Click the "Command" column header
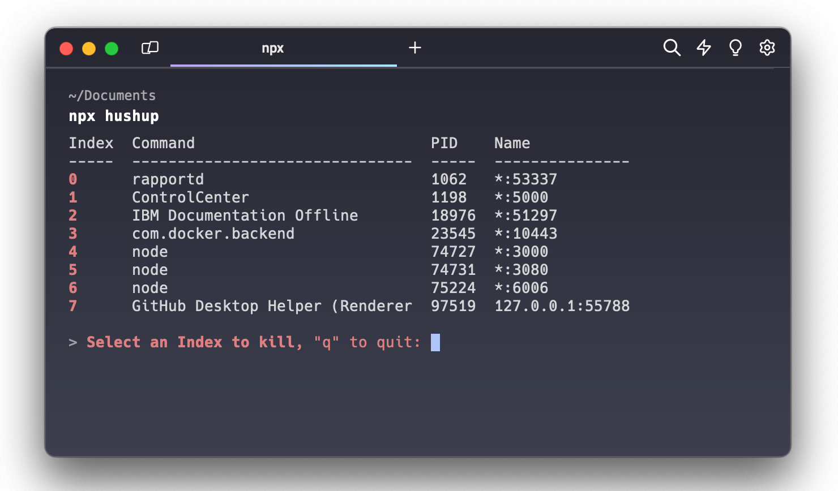Screen dimensions: 838x491 point(164,143)
